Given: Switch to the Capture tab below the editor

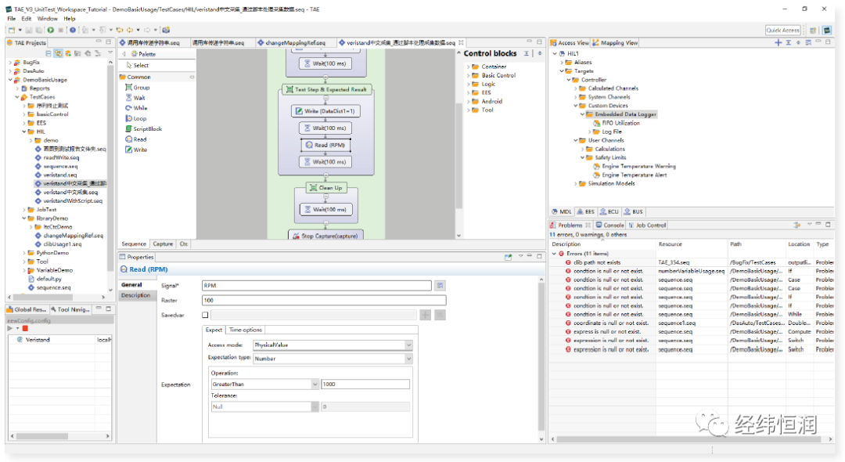Looking at the screenshot, I should (x=163, y=244).
